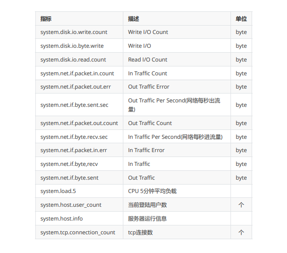The width and height of the screenshot is (287, 253).
Task: Select the system.net.if.byte,recv metric
Action: pyautogui.click(x=69, y=164)
